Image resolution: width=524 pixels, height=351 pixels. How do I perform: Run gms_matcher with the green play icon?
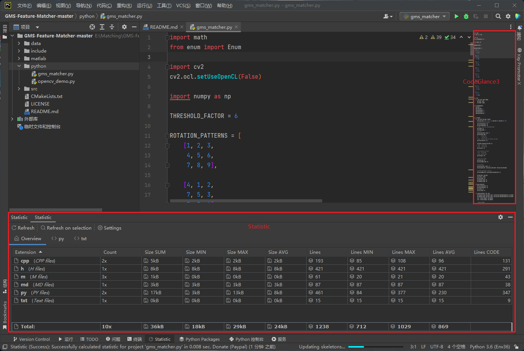click(x=456, y=16)
